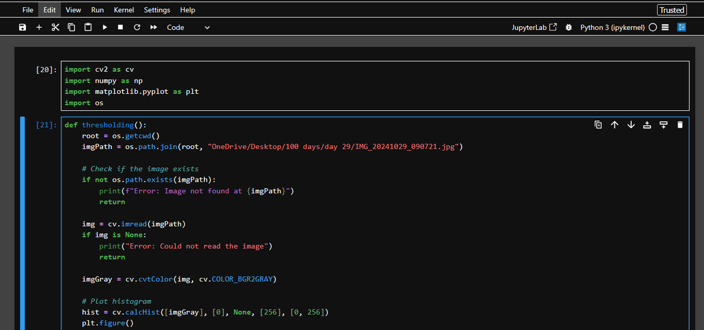704x330 pixels.
Task: Restart kernel and run all cells
Action: 153,28
